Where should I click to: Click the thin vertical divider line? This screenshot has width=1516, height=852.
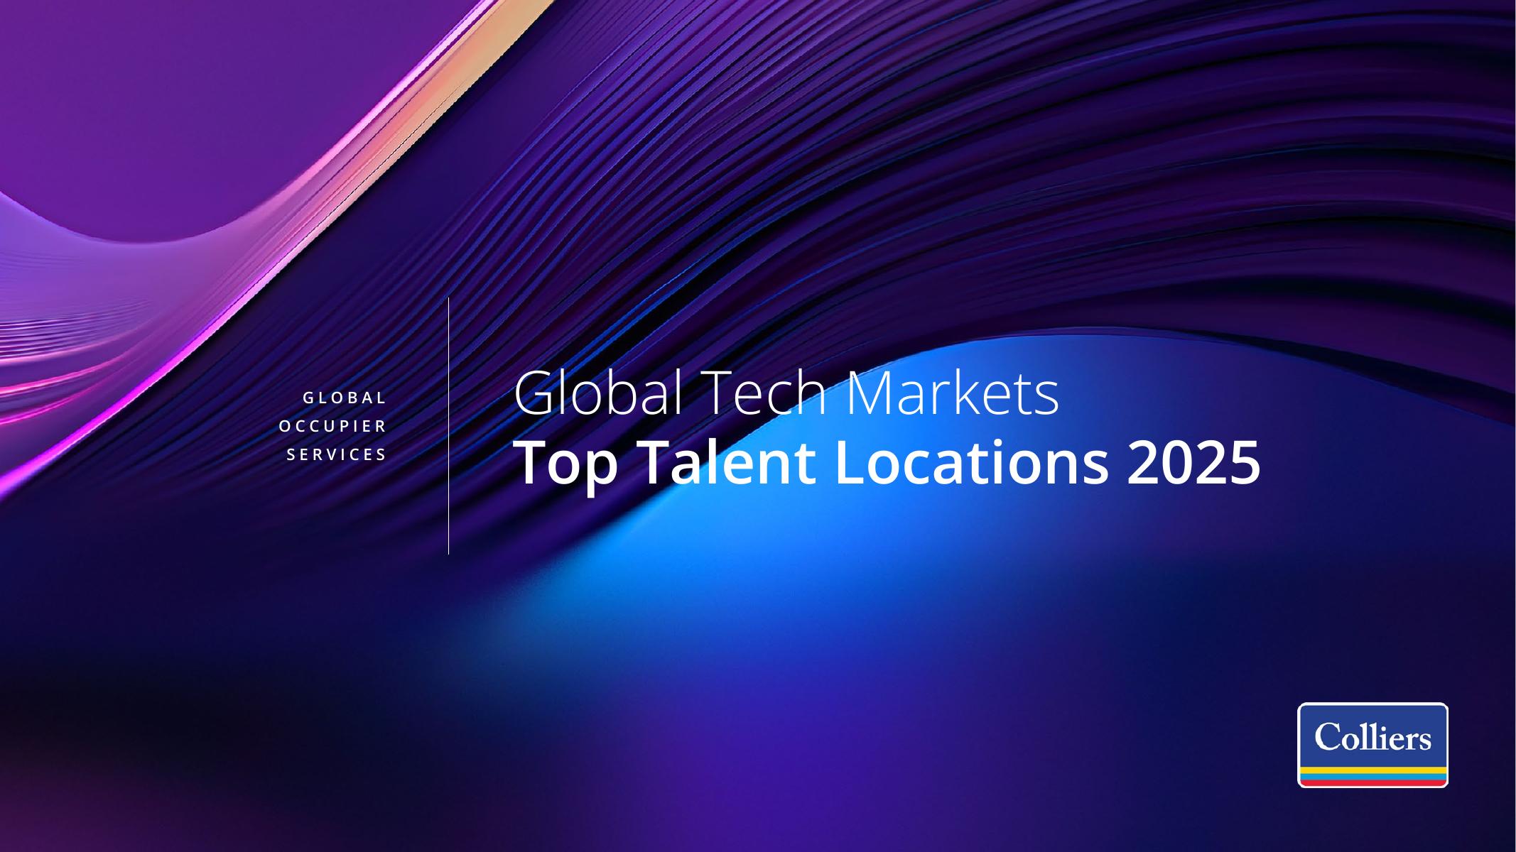pos(448,426)
